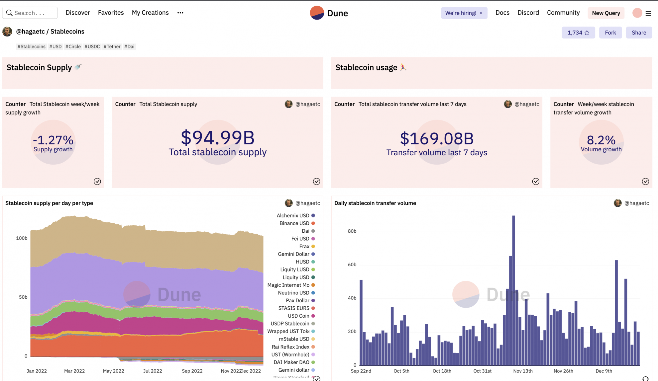Select the Binance USD color dot in legend
The image size is (658, 381).
pos(313,223)
